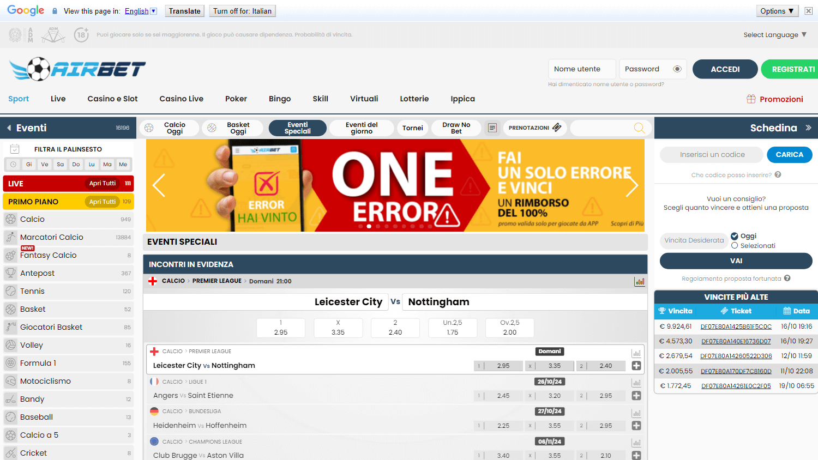Open Tennis sport icon in sidebar
Image resolution: width=818 pixels, height=460 pixels.
coord(10,291)
